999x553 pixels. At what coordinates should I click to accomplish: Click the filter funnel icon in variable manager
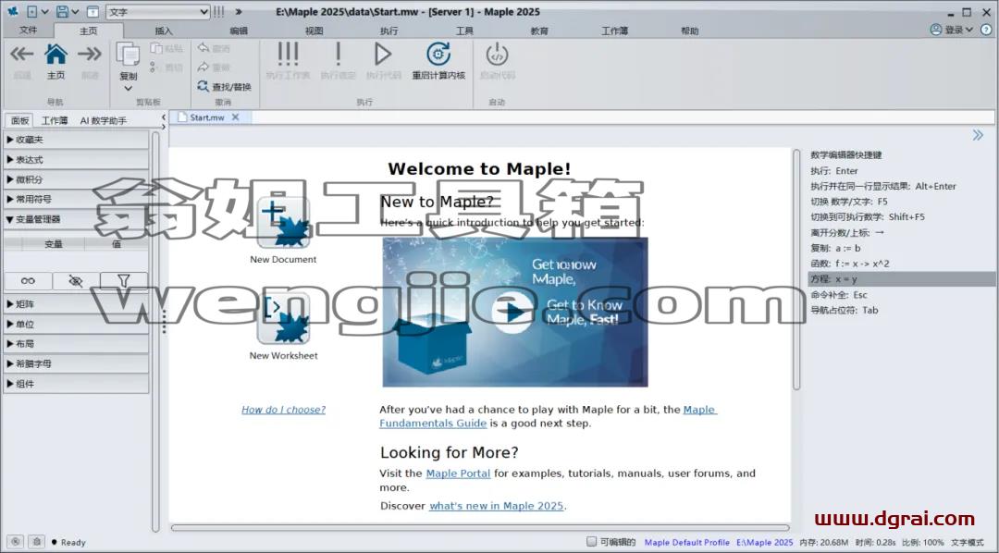coord(124,280)
